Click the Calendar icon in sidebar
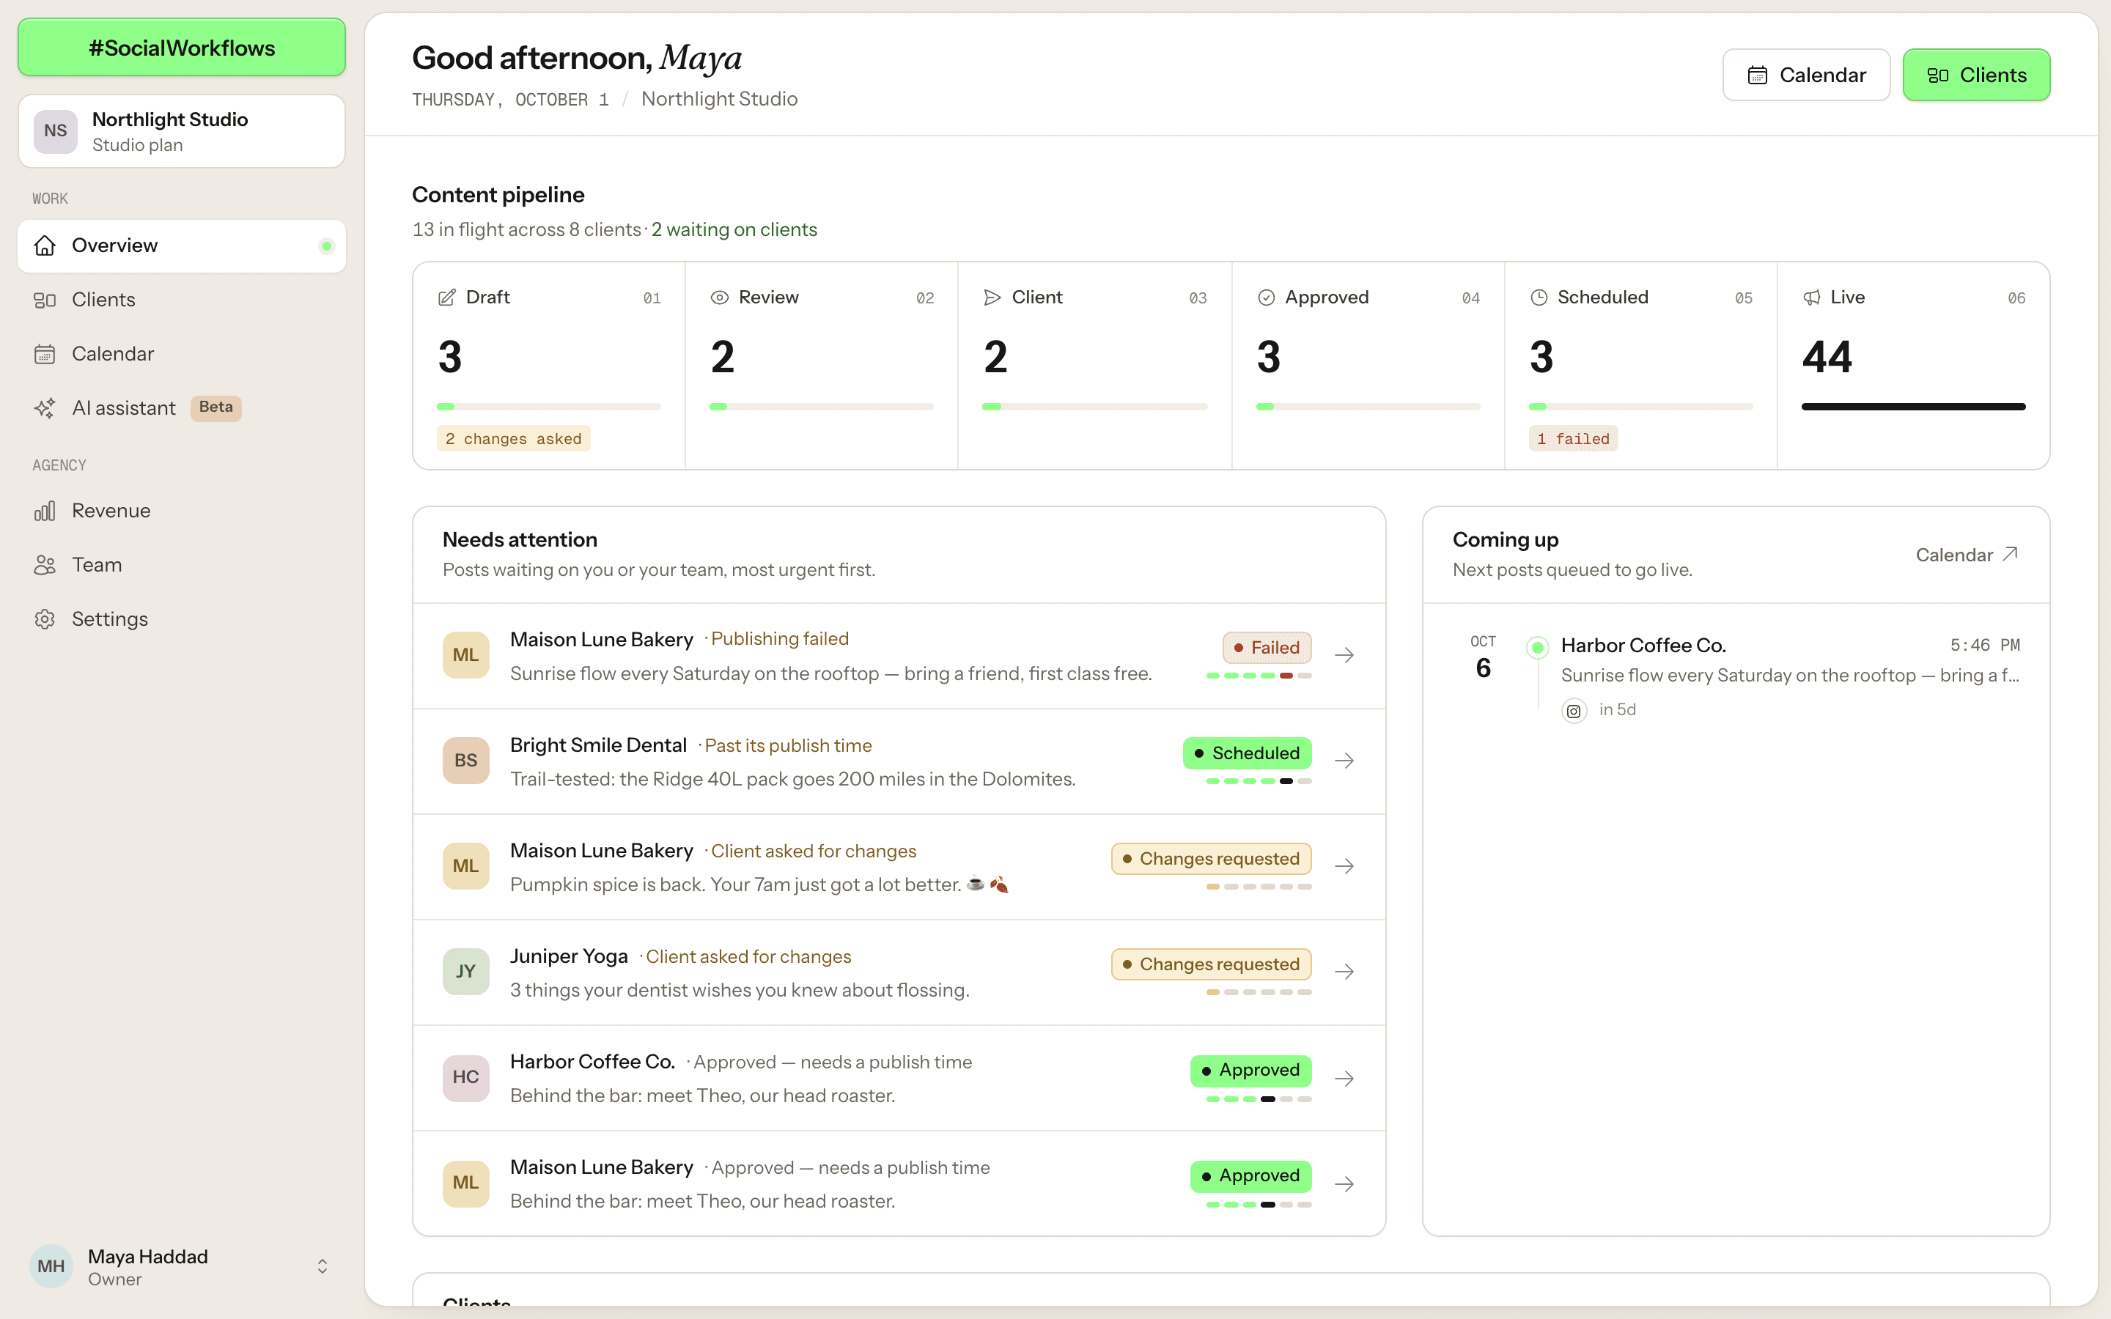This screenshot has width=2111, height=1319. tap(45, 354)
